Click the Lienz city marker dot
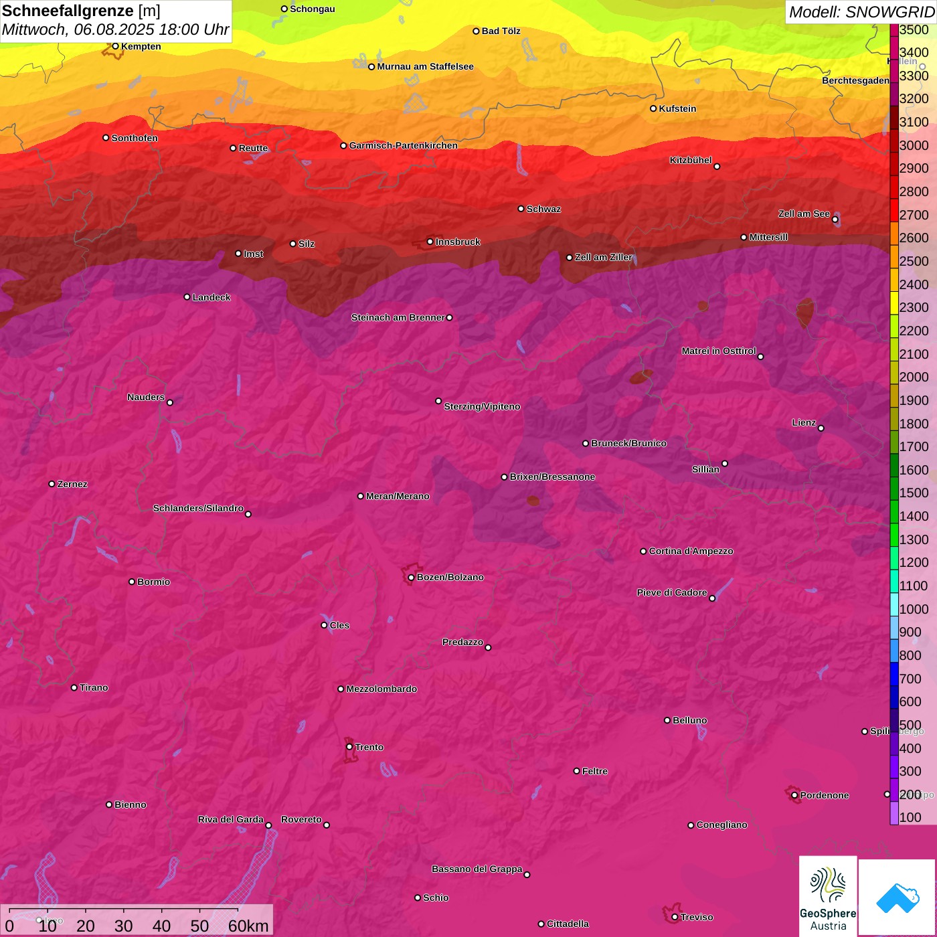 coord(821,428)
